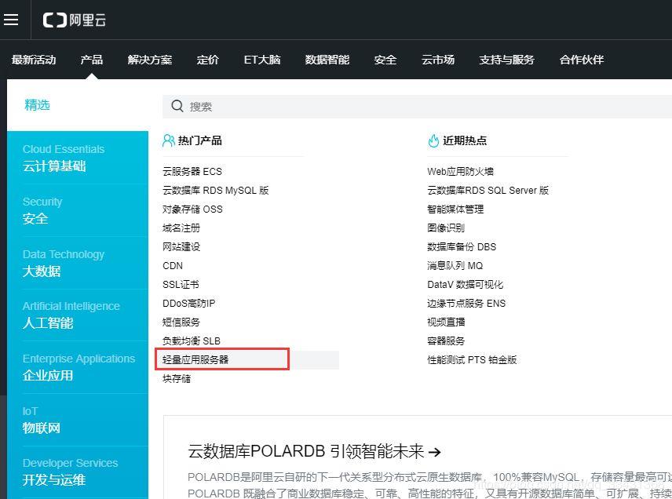Click the 热门产品 people icon
This screenshot has width=672, height=499.
pyautogui.click(x=169, y=140)
